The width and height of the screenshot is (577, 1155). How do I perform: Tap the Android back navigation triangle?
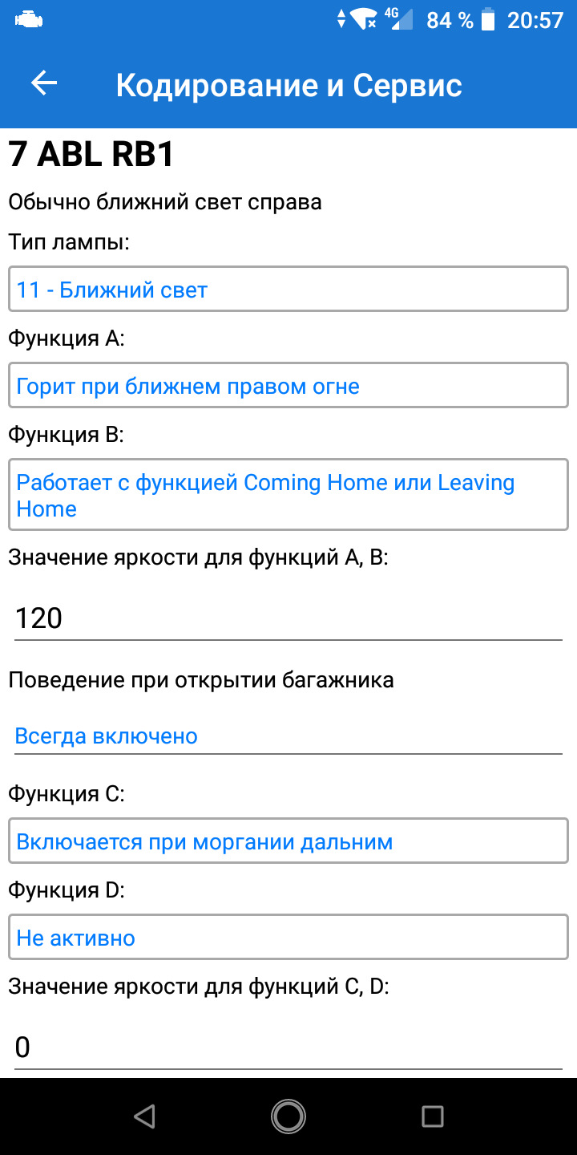pos(144,1116)
